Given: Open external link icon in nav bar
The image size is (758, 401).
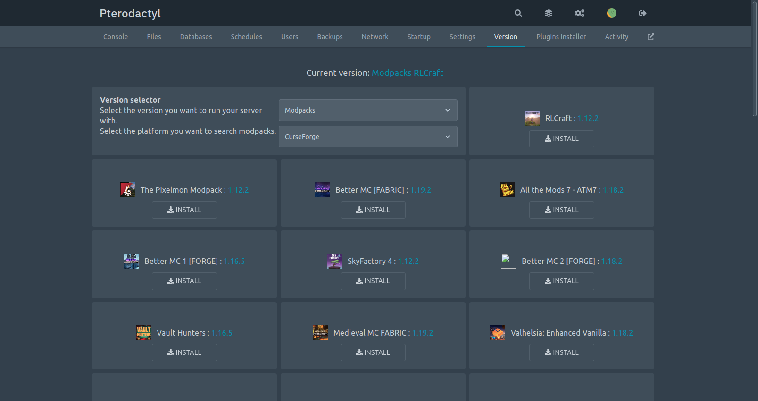Looking at the screenshot, I should click(x=651, y=37).
